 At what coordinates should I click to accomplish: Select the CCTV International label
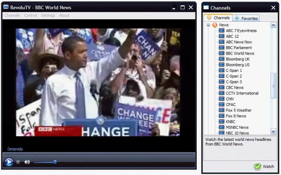click(242, 93)
